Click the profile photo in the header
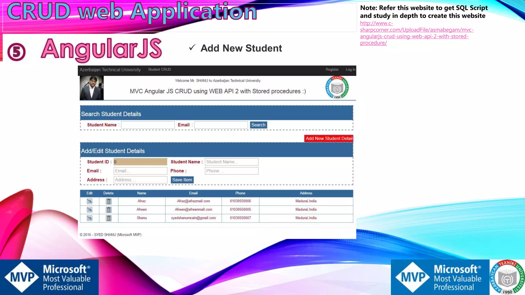525x295 pixels. tap(92, 88)
